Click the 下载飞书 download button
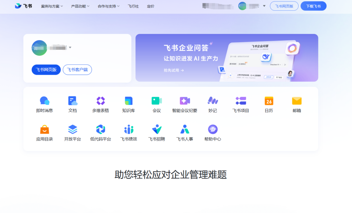This screenshot has height=213, width=352. 313,6
